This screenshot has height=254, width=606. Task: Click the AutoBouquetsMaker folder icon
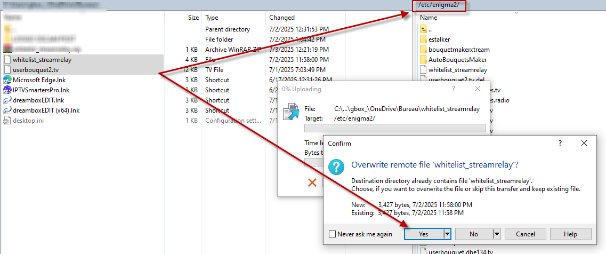click(423, 59)
